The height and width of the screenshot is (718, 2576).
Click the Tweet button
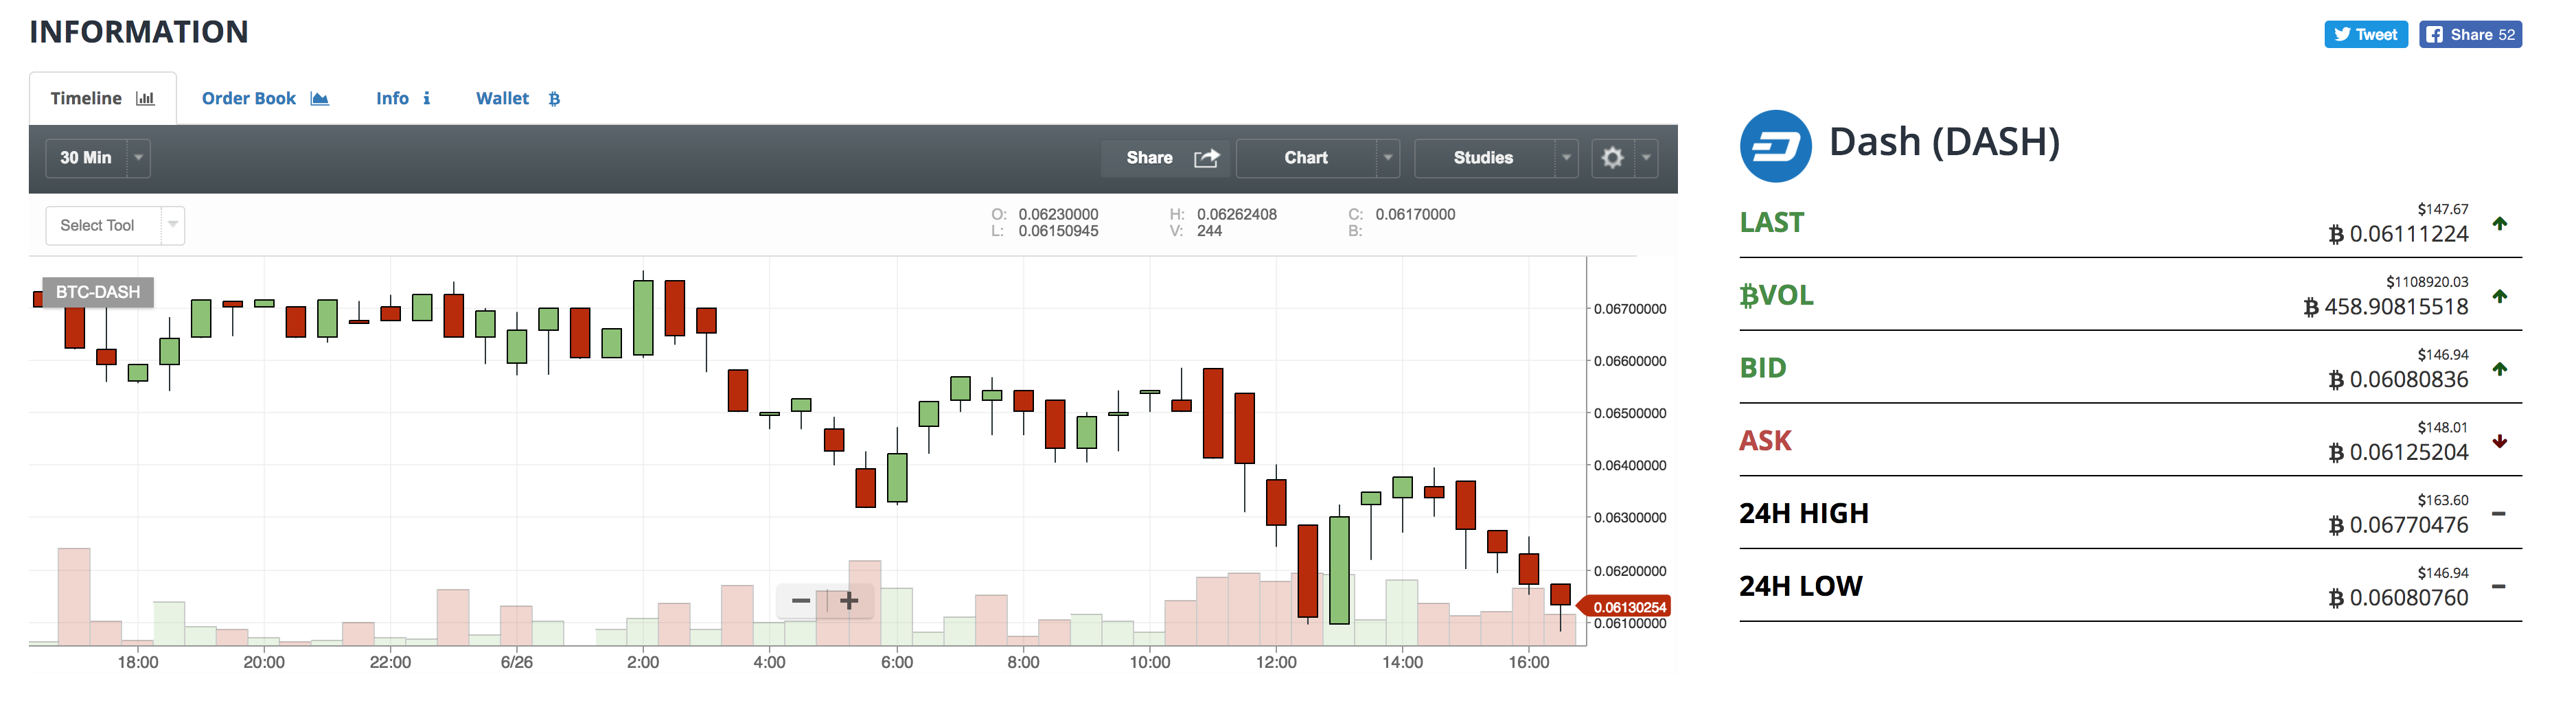click(2365, 34)
